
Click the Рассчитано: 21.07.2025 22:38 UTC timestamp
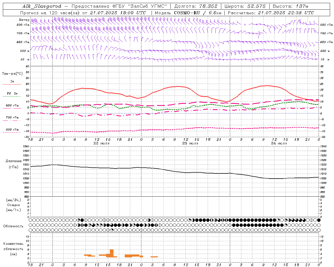(x=271, y=13)
